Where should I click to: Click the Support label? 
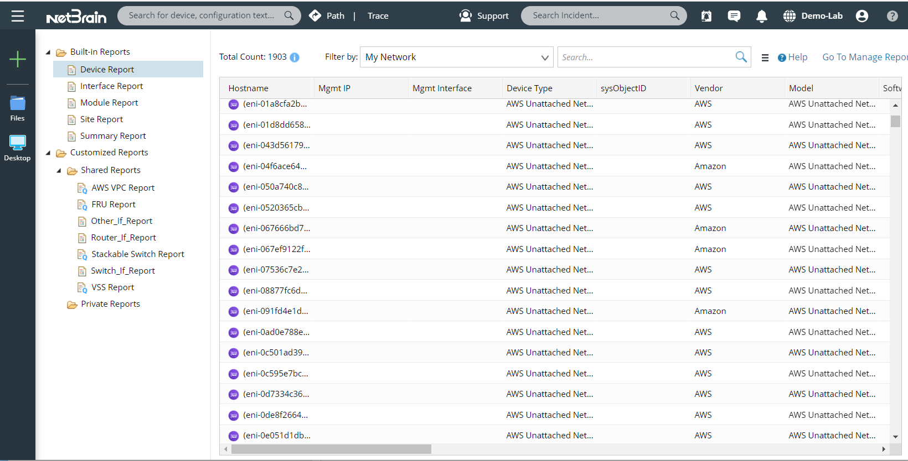click(493, 16)
